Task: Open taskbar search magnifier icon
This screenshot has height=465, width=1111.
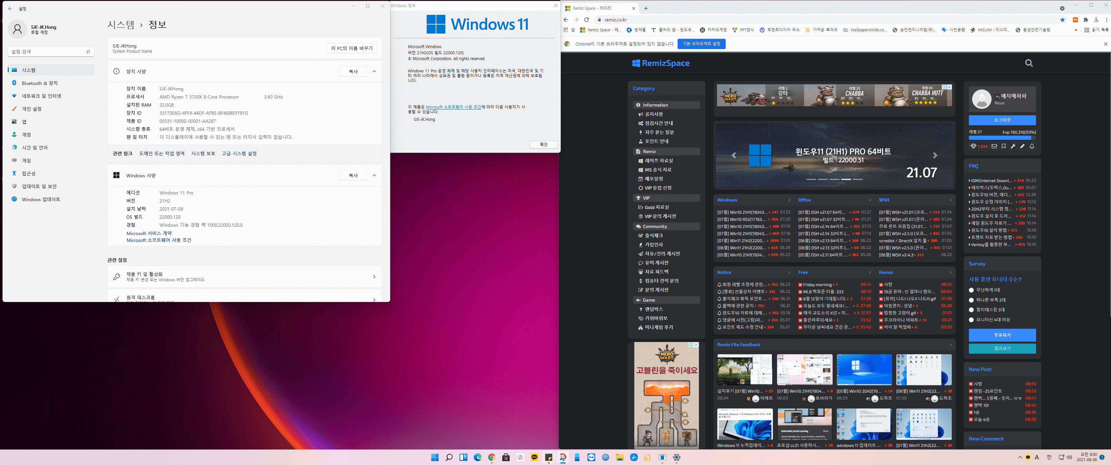Action: point(449,458)
